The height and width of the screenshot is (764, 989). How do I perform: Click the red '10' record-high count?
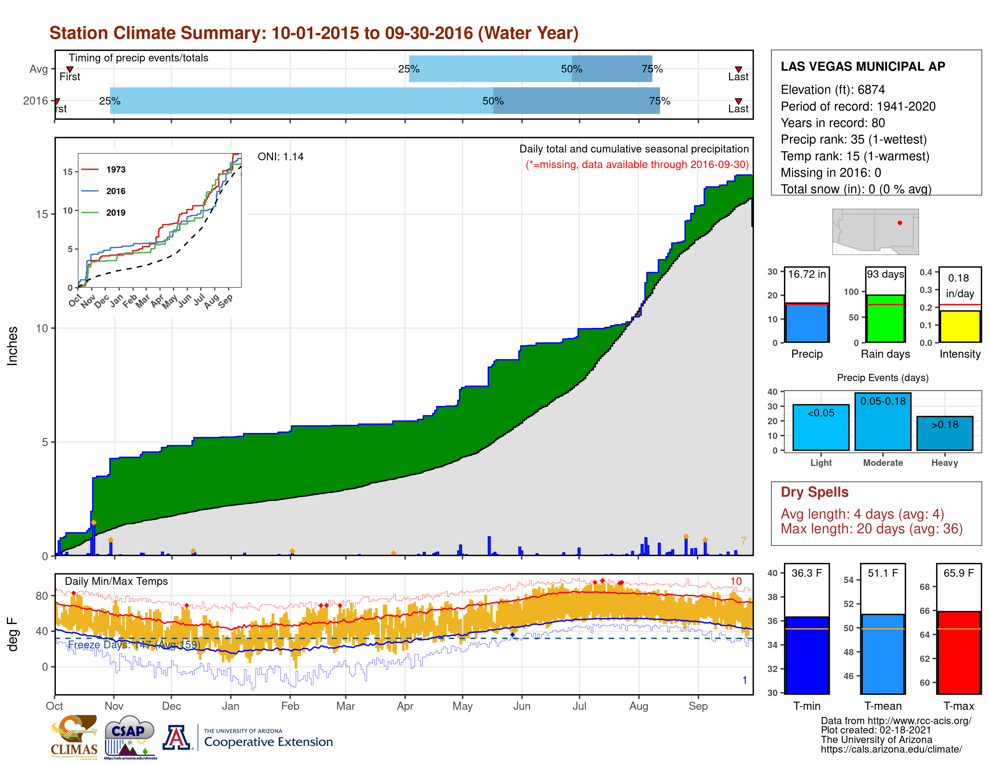tap(736, 581)
